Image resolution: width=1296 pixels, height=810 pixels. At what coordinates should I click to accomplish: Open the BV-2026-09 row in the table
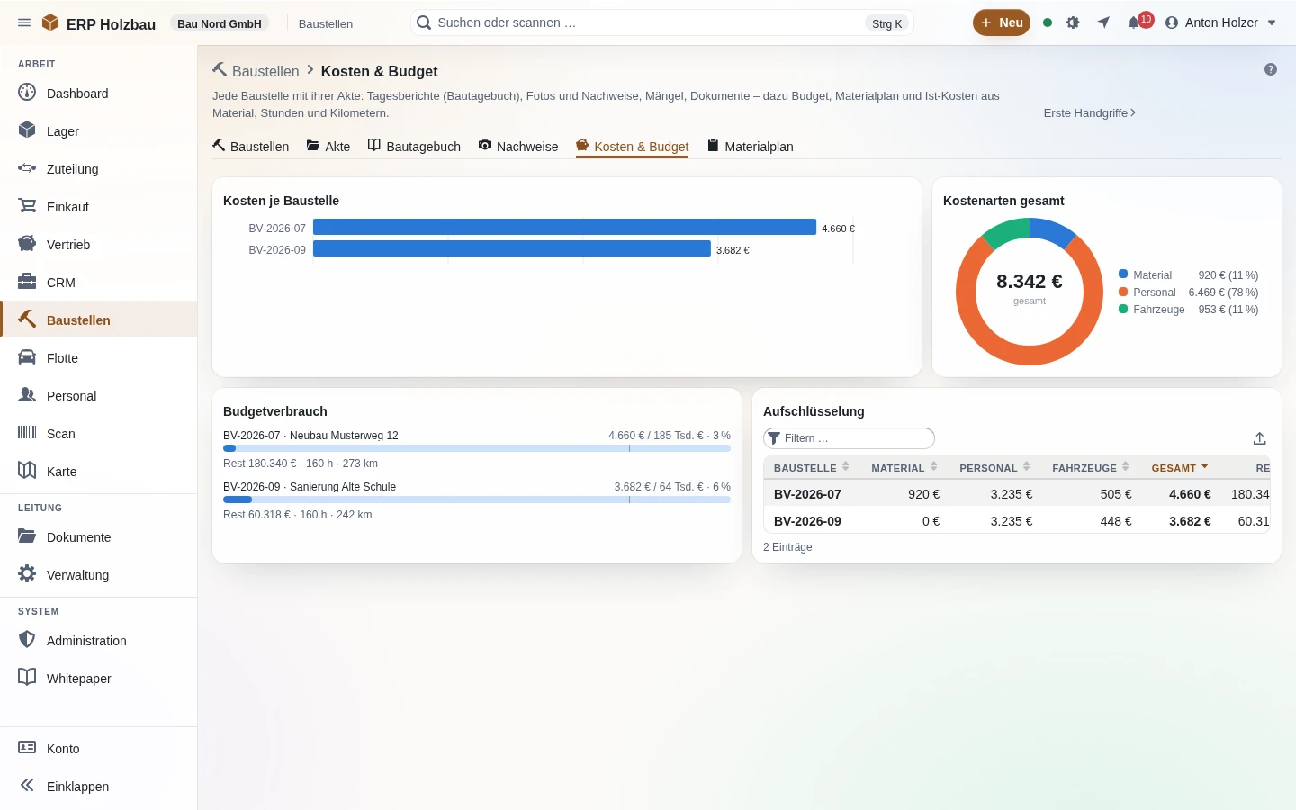coord(1017,521)
